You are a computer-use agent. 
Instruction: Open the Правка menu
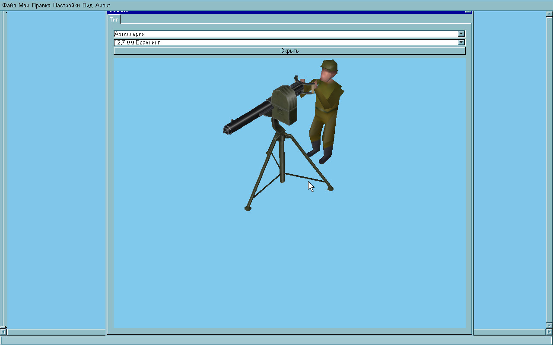pyautogui.click(x=41, y=6)
